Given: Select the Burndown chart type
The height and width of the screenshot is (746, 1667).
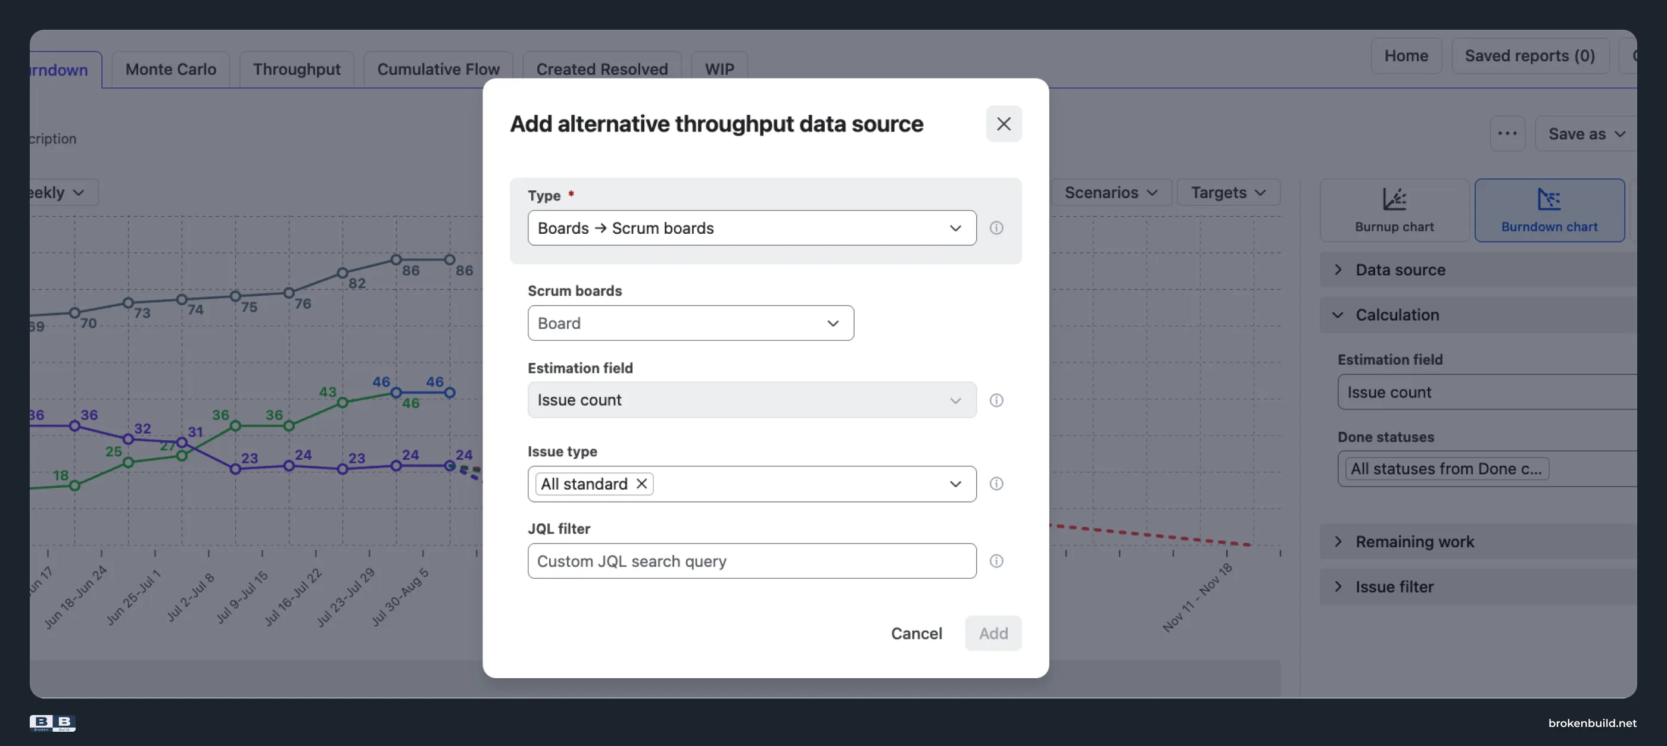Looking at the screenshot, I should click(x=1549, y=210).
